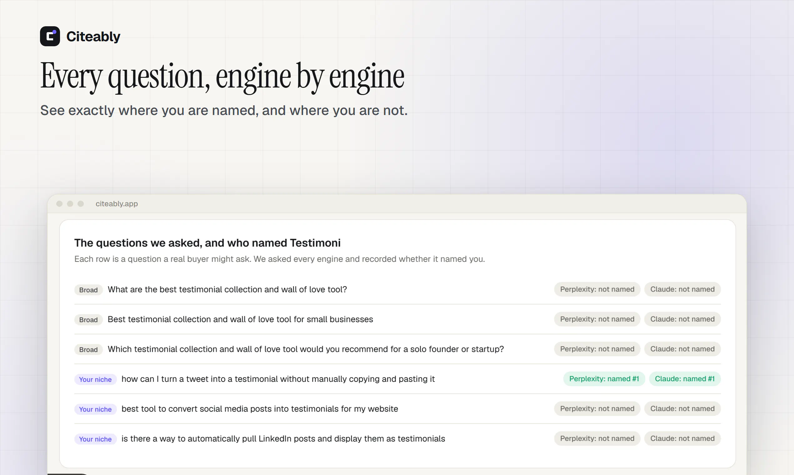Click 'Claude: named #1' green badge
The width and height of the screenshot is (794, 475).
[x=685, y=379]
